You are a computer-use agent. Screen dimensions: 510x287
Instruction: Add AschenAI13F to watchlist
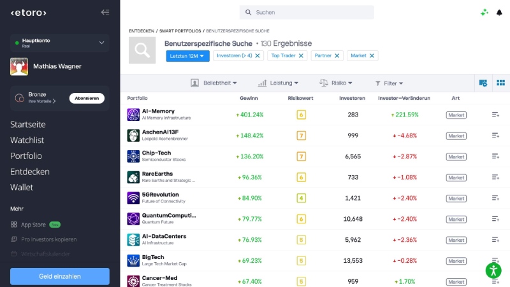tap(495, 136)
